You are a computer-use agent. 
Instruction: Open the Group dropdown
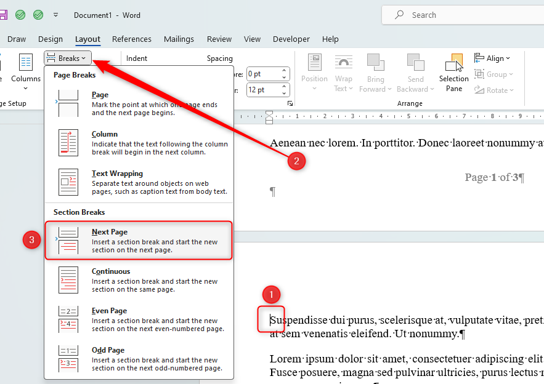[493, 74]
